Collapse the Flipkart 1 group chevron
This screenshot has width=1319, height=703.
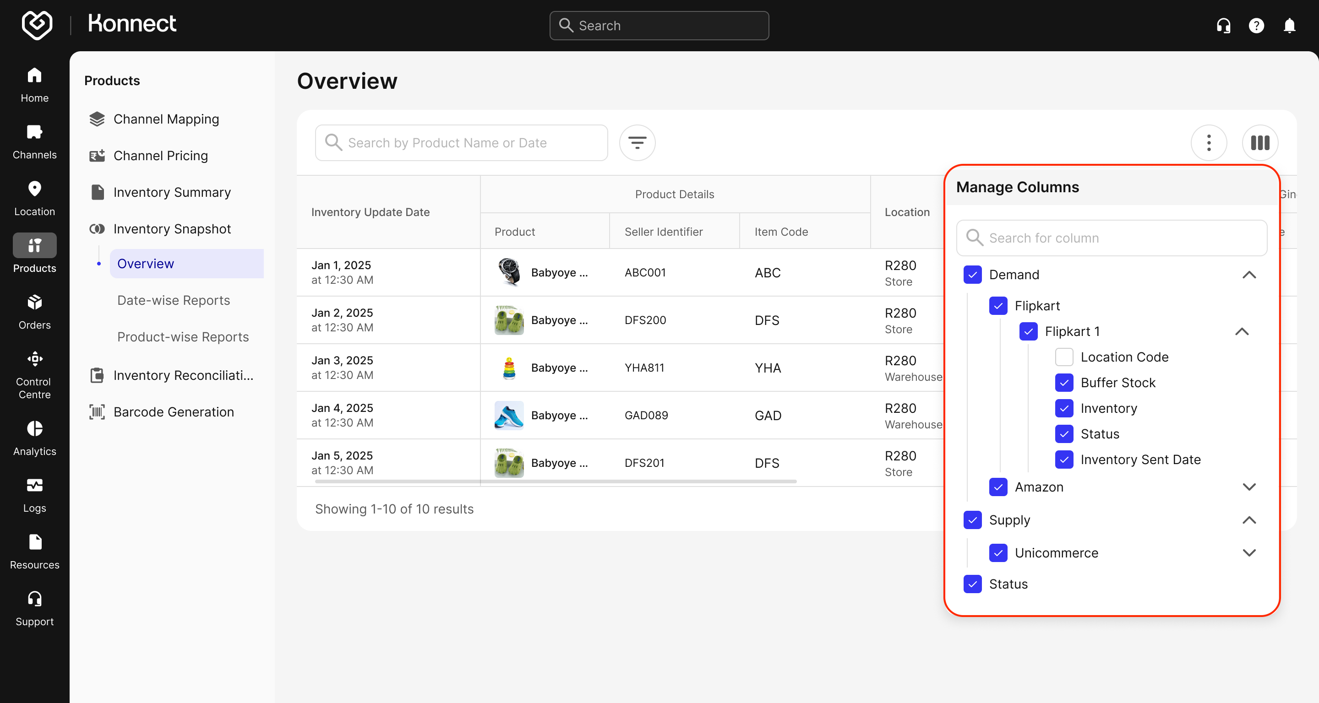1242,331
